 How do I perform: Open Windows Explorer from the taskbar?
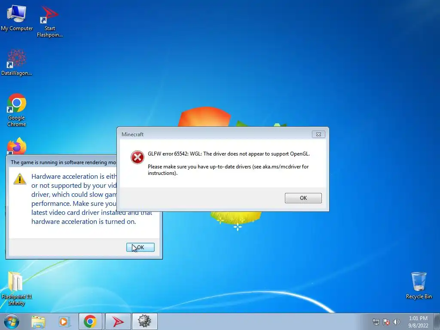point(38,321)
